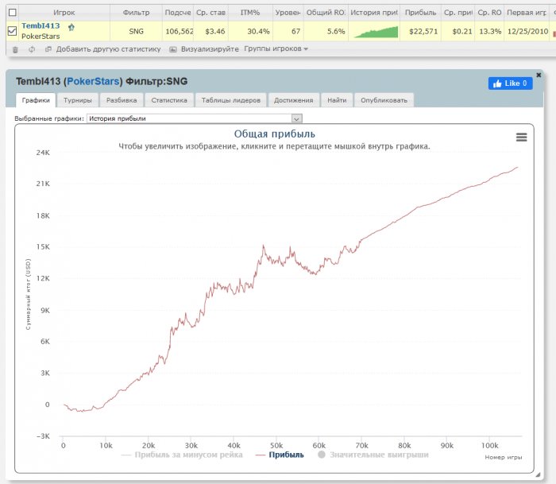Sort by the Прибыль column header

[420, 13]
